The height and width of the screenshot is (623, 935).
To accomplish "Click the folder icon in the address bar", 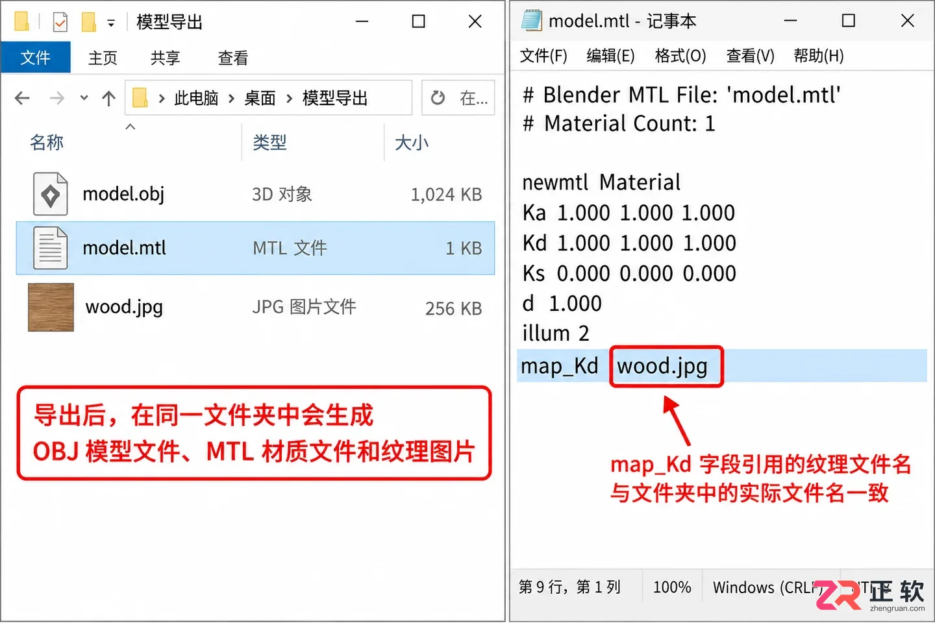I will (x=140, y=98).
